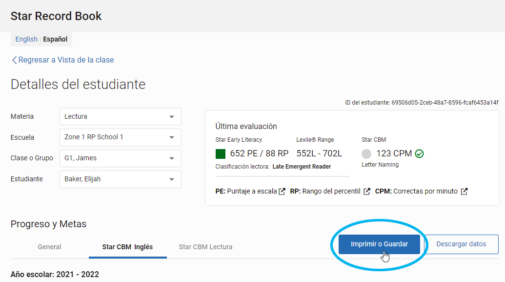Click the Progreso y Metas heading
This screenshot has width=505, height=282.
(x=48, y=224)
